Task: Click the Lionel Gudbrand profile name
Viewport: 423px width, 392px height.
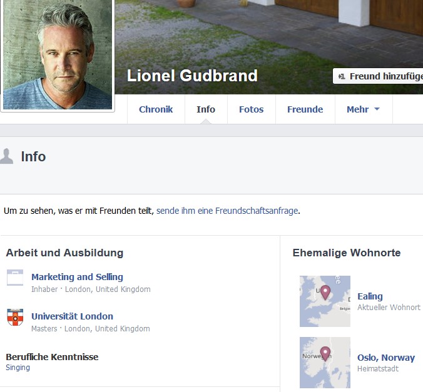Action: pos(192,76)
